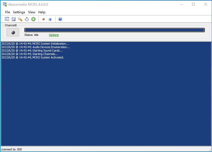Open the Settings menu

(x=19, y=12)
